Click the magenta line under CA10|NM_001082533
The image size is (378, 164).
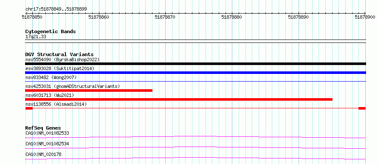pyautogui.click(x=195, y=137)
